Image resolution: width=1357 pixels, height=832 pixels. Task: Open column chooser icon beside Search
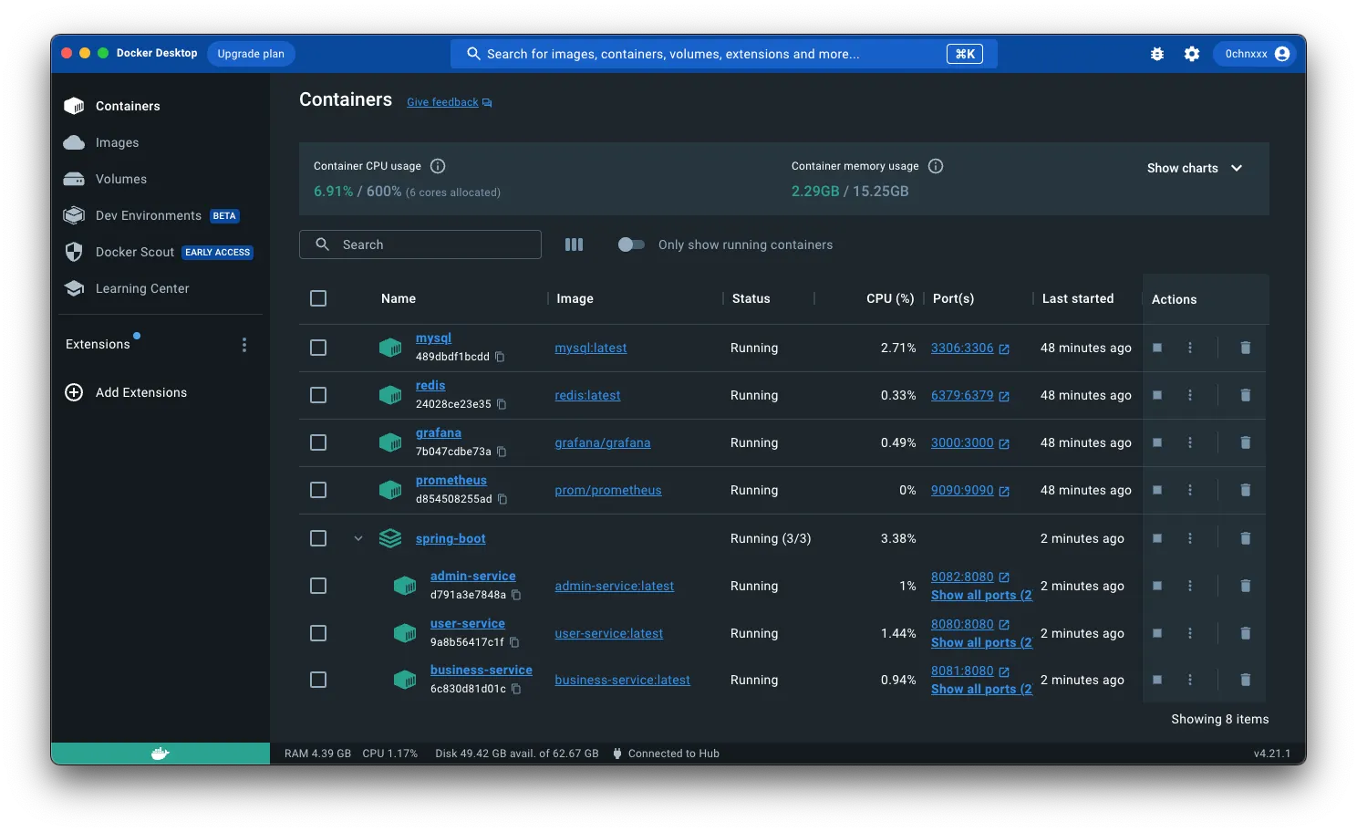click(574, 244)
